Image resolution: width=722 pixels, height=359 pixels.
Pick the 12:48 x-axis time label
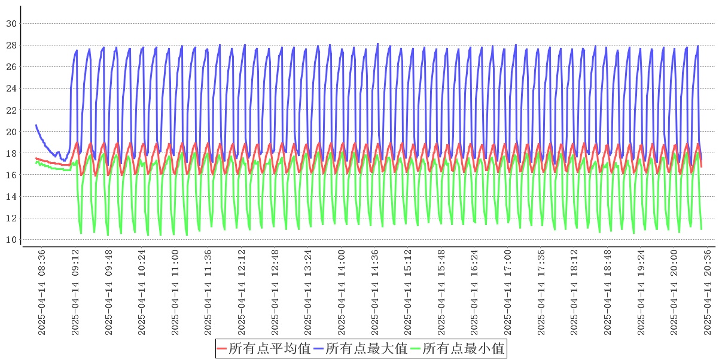(x=275, y=293)
